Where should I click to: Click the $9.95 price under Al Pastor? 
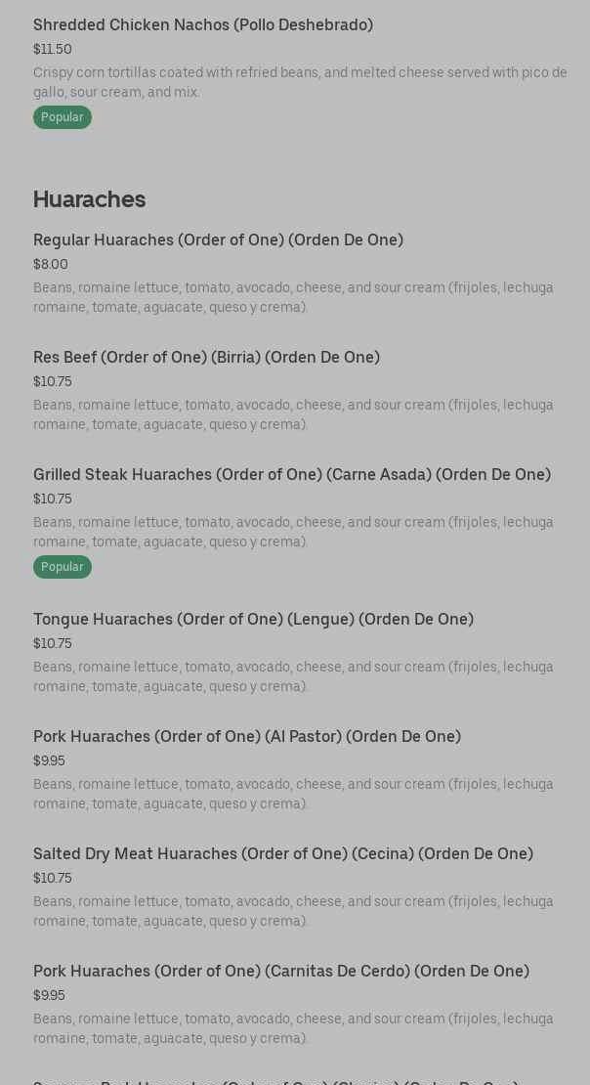point(50,761)
